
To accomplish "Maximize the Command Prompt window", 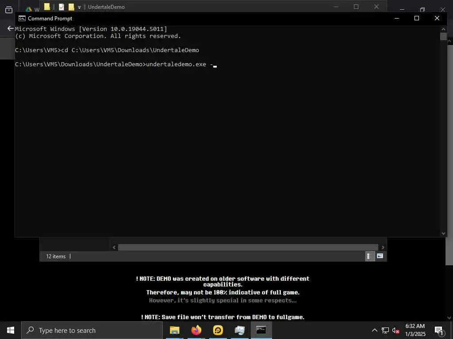I will 417,19.
